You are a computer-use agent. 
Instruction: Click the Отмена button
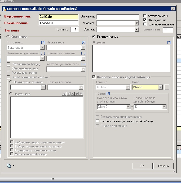coord(163,166)
